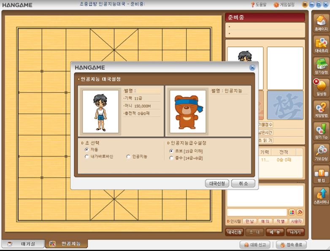Viewport: 330px width, 251px height.
Task: Click 대국신청 button below chat panel
Action: click(x=234, y=232)
